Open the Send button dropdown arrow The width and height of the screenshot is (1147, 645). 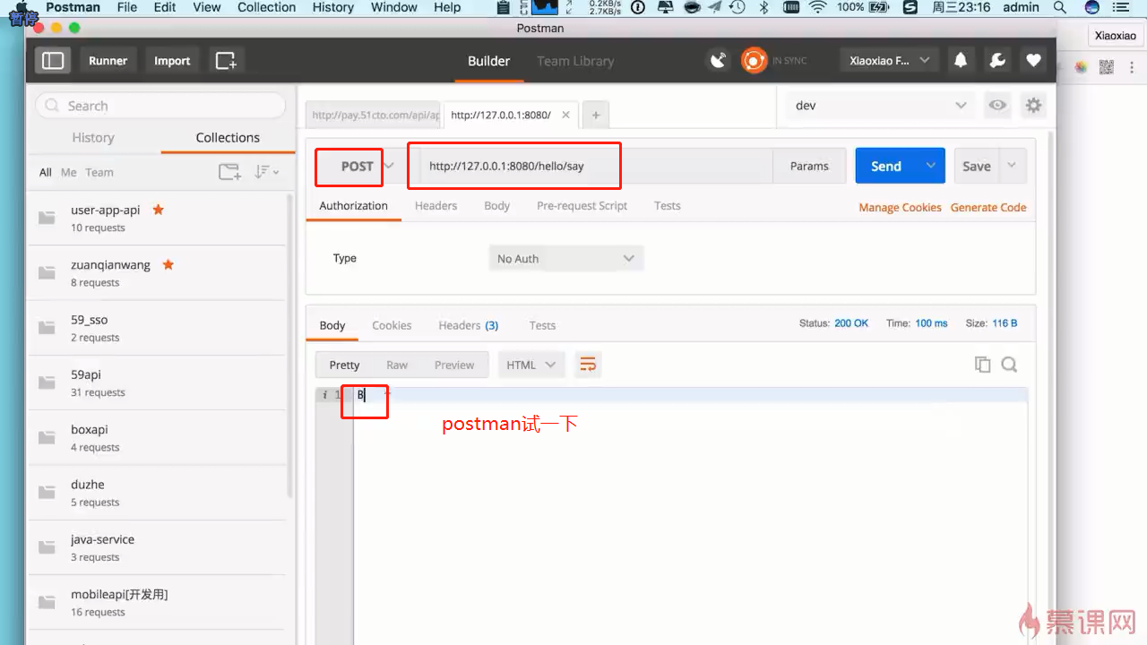[x=931, y=166]
